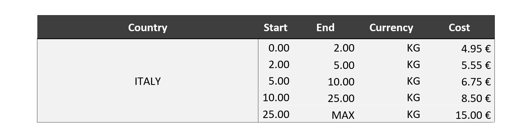Select the MAX end value cell

point(343,115)
